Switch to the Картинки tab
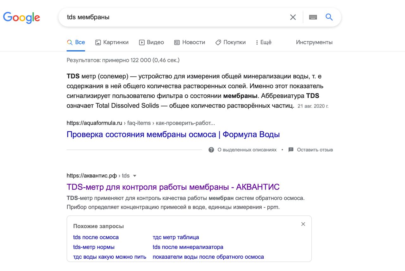This screenshot has width=405, height=271. (112, 42)
